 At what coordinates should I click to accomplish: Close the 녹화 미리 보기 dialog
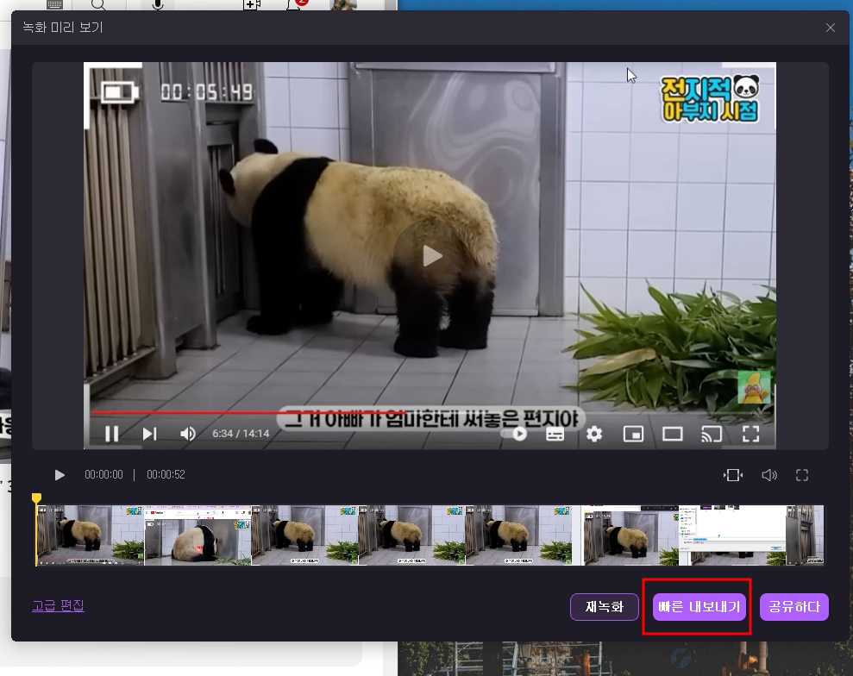click(x=831, y=28)
